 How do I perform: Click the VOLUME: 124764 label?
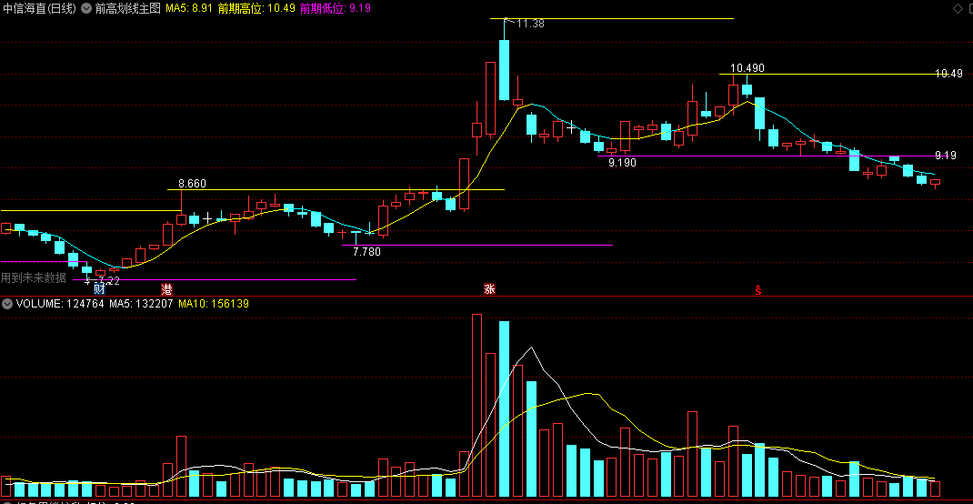(60, 304)
